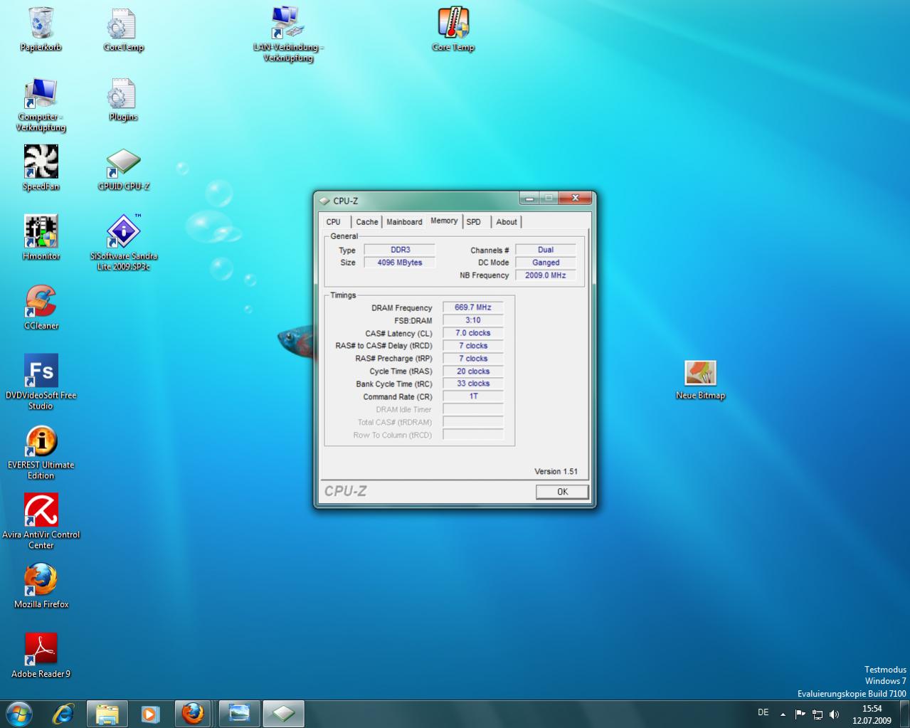This screenshot has height=728, width=910.
Task: Open the taskbar clock showing 15:54
Action: (x=872, y=714)
